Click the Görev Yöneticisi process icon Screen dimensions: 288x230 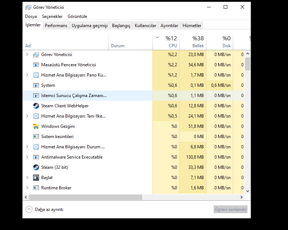36,55
